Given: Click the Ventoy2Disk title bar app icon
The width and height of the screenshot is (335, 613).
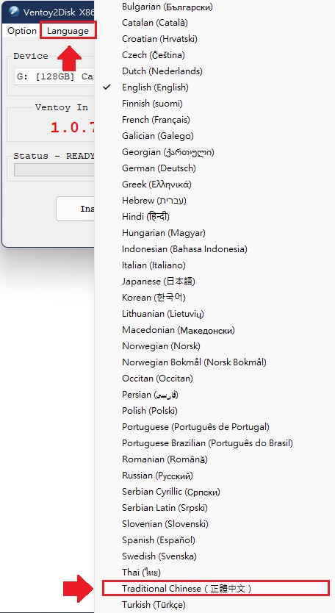Looking at the screenshot, I should pyautogui.click(x=14, y=12).
